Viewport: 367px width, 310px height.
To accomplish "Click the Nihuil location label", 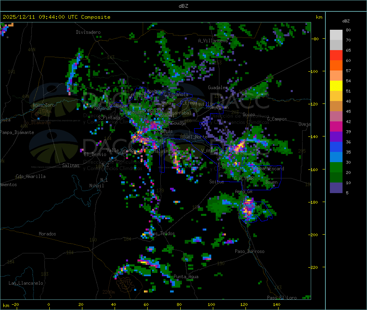I will pos(96,186).
